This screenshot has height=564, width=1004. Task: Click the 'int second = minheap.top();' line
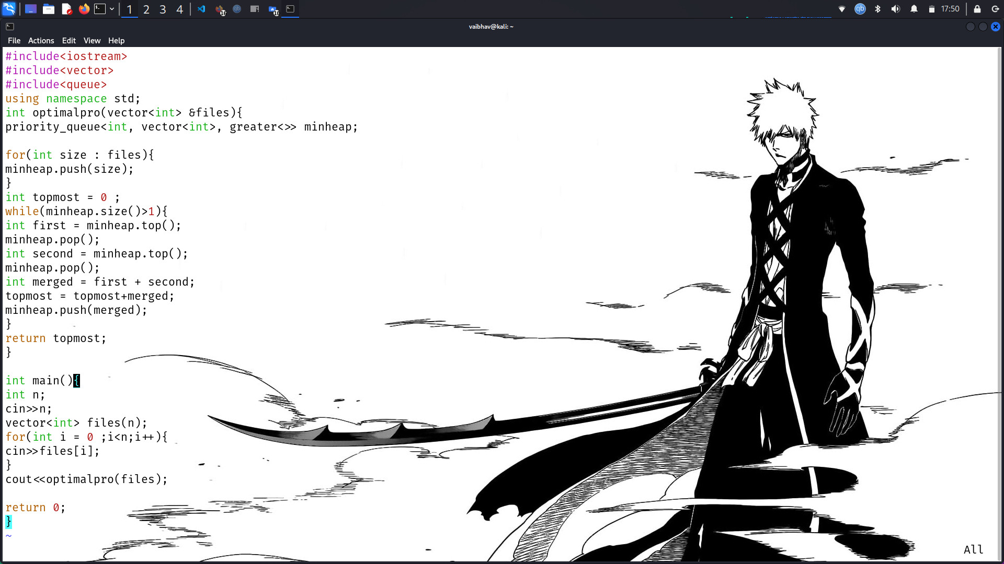[97, 254]
